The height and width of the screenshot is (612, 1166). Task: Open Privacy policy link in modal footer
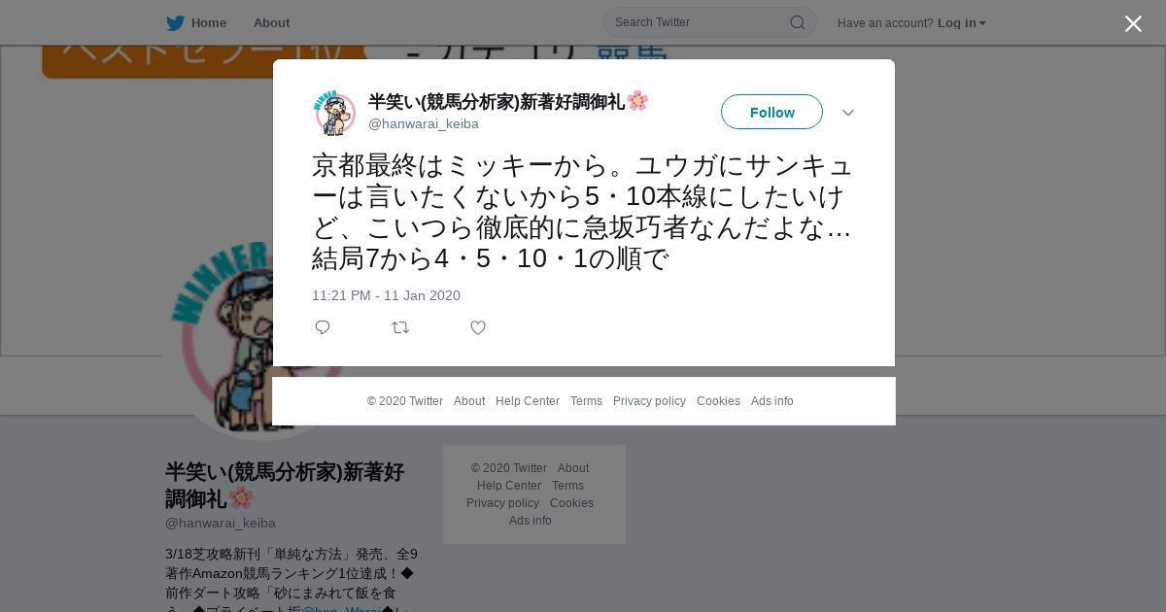pyautogui.click(x=649, y=401)
